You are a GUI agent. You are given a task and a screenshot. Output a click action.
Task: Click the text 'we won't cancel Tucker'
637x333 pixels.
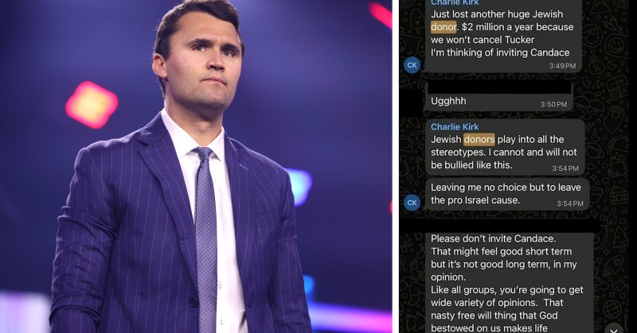[x=483, y=40]
